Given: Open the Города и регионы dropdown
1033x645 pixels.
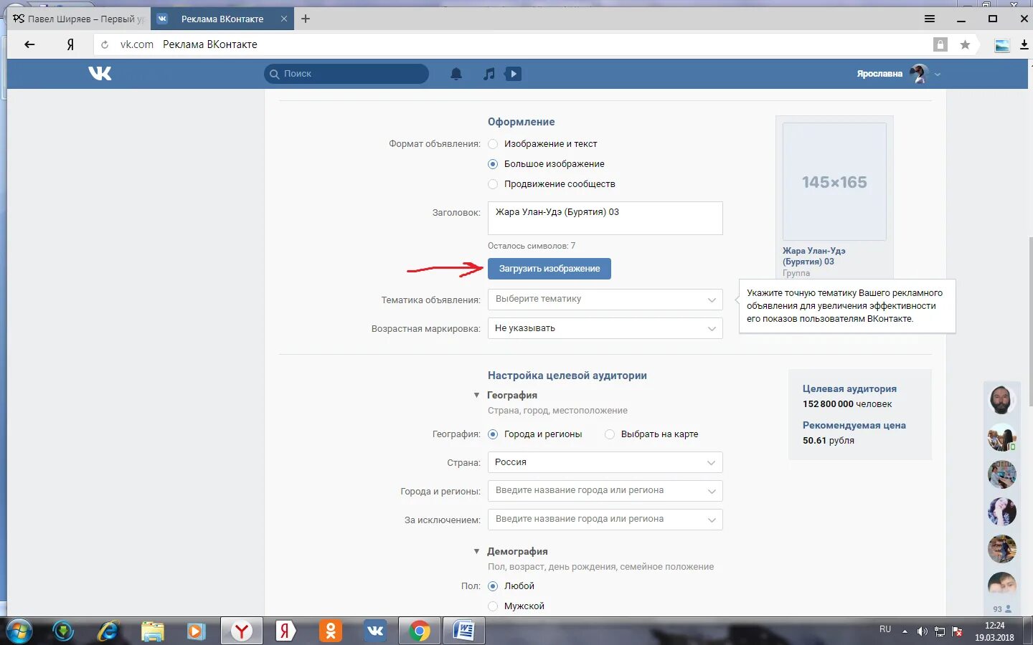Looking at the screenshot, I should tap(605, 491).
